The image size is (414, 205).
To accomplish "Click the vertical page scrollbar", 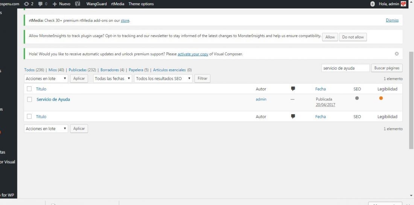I will pos(411,101).
